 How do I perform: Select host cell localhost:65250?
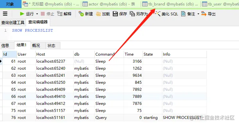pyautogui.click(x=54, y=82)
